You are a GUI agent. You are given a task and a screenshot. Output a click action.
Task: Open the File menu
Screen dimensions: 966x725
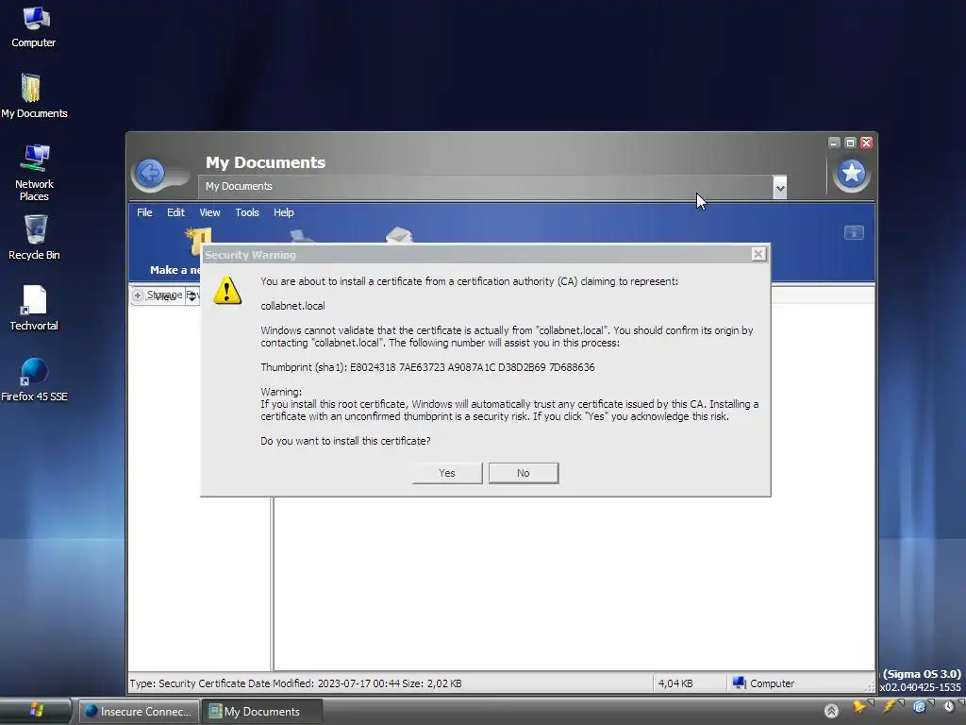pyautogui.click(x=144, y=212)
